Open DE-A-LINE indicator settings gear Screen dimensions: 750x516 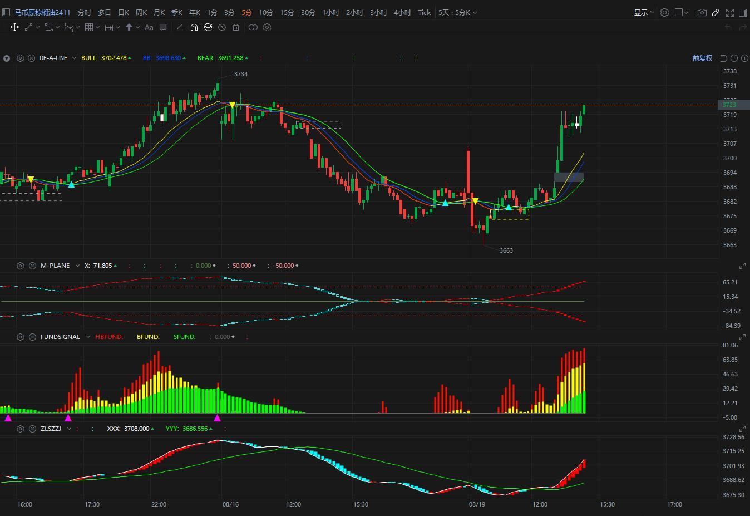[x=20, y=58]
